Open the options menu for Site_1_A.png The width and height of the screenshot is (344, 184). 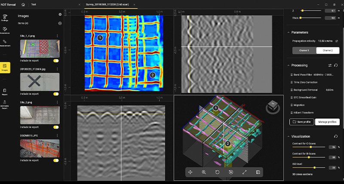(x=57, y=36)
